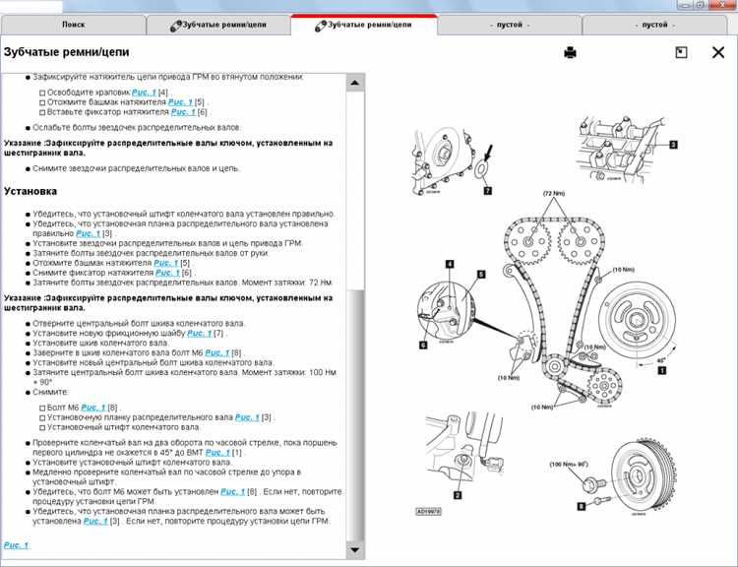The image size is (738, 567).
Task: Open 'Рис. 1' link next to фрикционную шайбу
Action: (200, 334)
